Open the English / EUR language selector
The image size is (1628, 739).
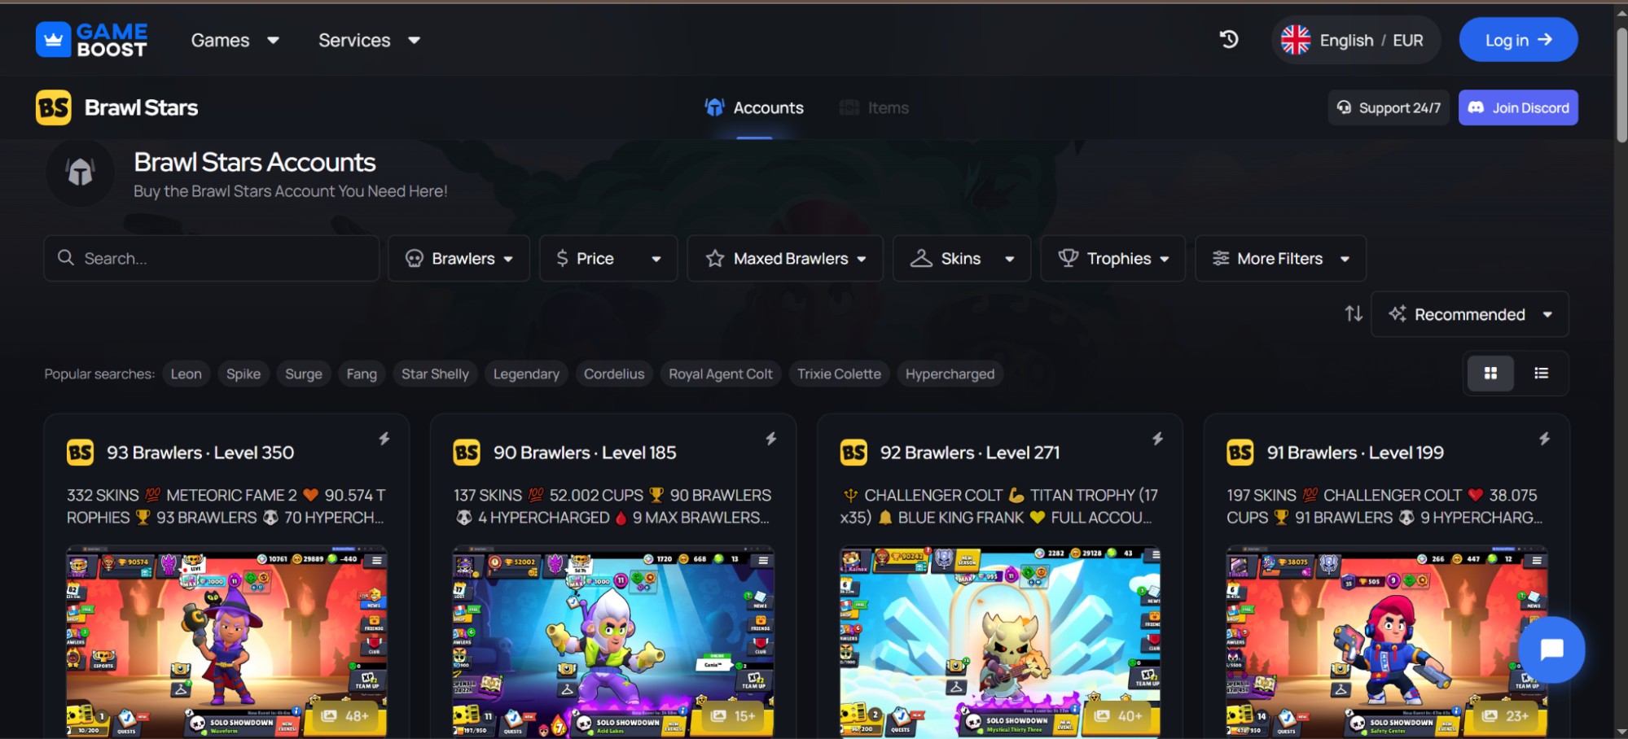tap(1355, 40)
